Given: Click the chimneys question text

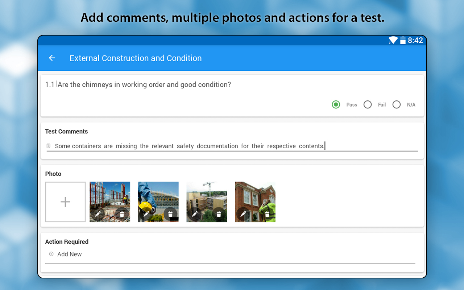Looking at the screenshot, I should [144, 84].
